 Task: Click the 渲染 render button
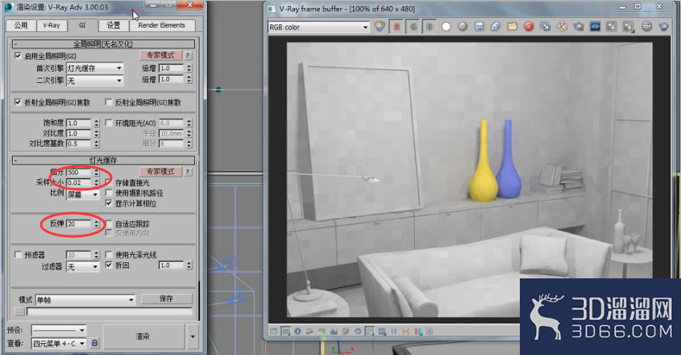(x=143, y=336)
